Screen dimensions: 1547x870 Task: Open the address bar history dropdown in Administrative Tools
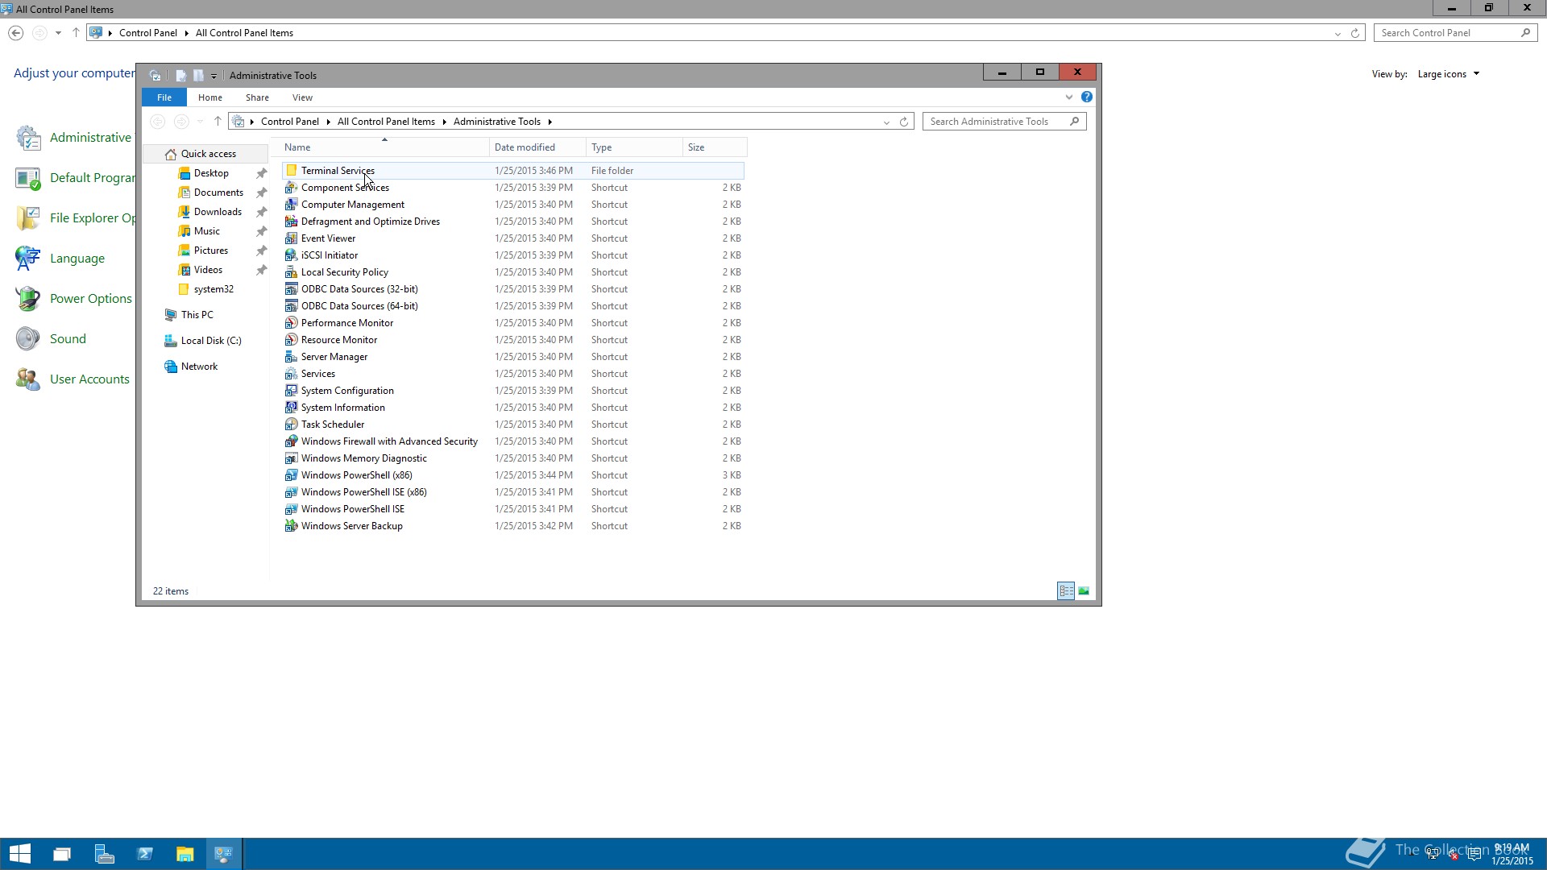[886, 122]
